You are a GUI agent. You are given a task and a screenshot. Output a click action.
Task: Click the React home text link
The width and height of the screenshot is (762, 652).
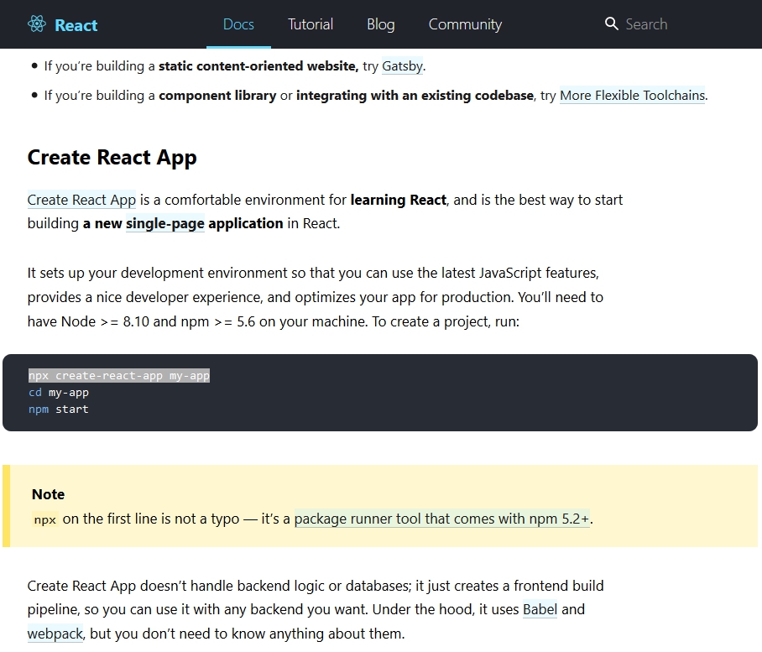pos(76,25)
